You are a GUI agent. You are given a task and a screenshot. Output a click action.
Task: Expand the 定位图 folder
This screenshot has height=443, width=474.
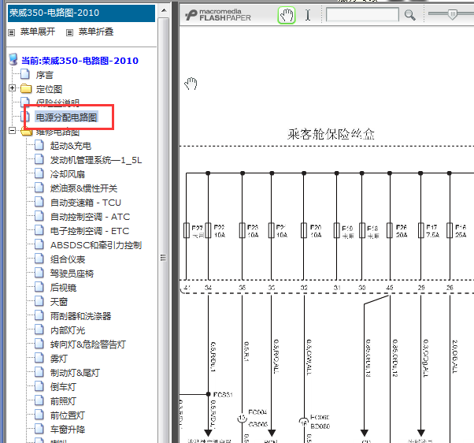[x=12, y=88]
